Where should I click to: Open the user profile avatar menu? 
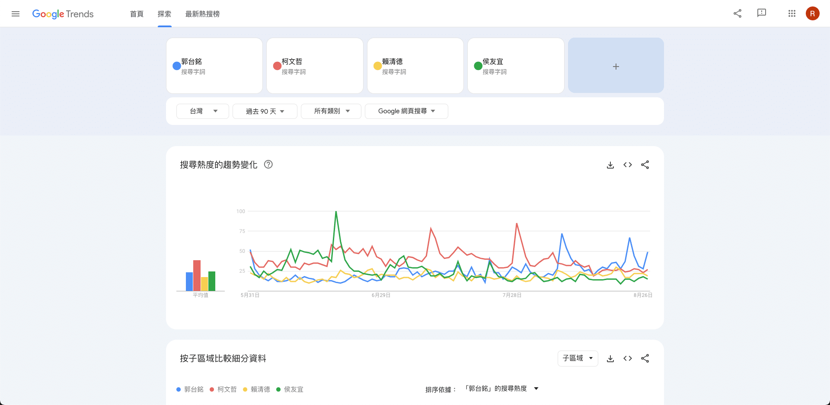(x=813, y=13)
